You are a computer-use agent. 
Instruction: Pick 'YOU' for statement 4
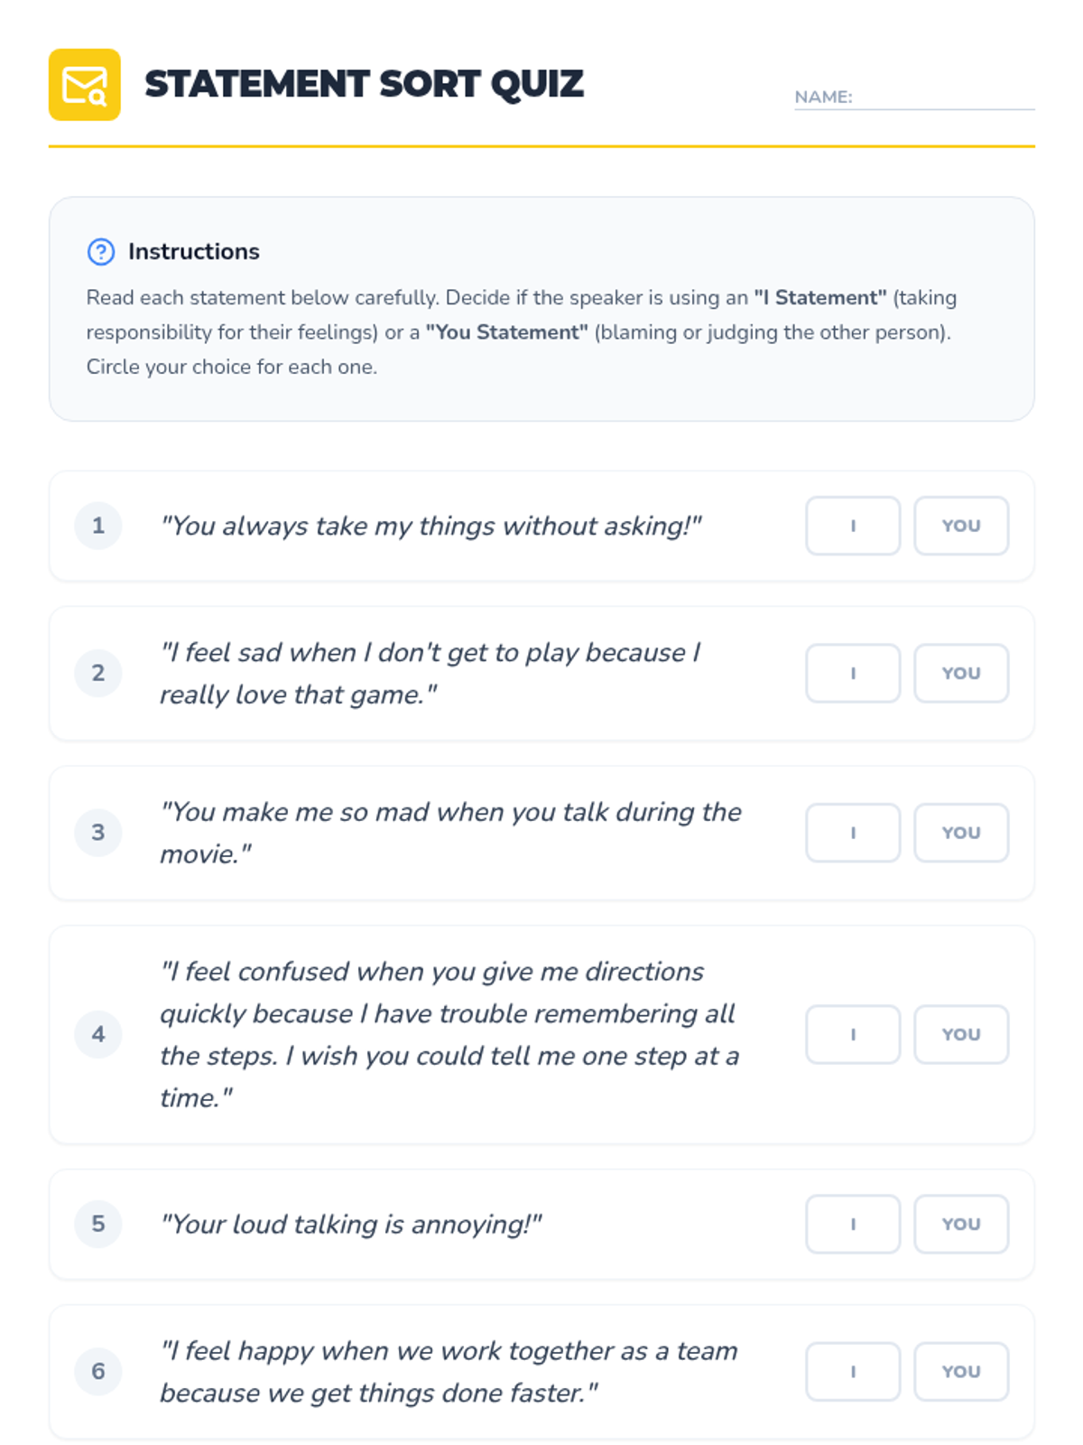[x=961, y=1035]
